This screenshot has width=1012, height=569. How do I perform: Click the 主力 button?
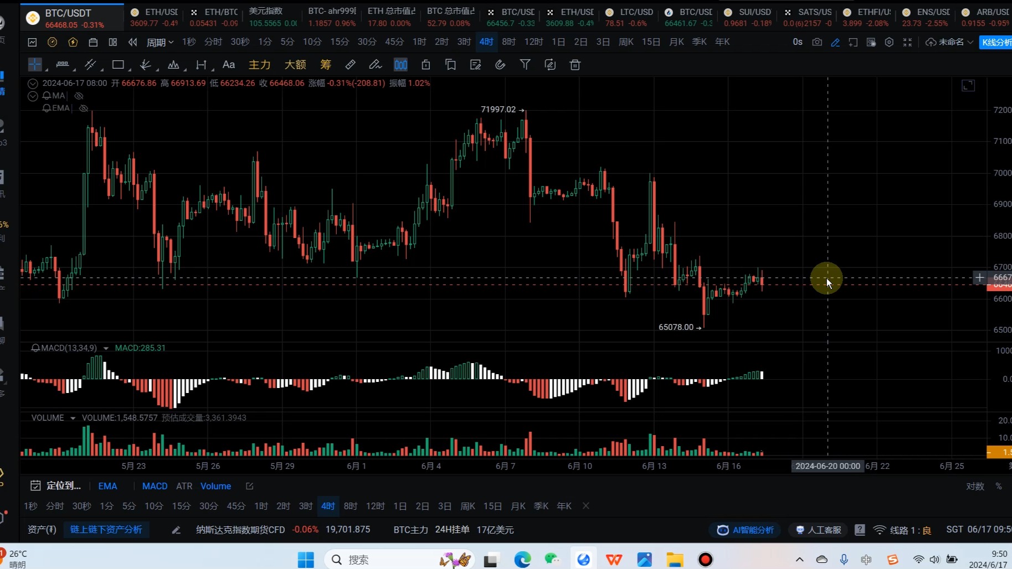click(x=259, y=65)
